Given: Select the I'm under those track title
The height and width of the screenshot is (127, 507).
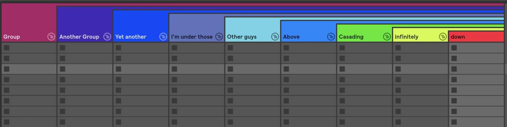Looking at the screenshot, I should 192,37.
